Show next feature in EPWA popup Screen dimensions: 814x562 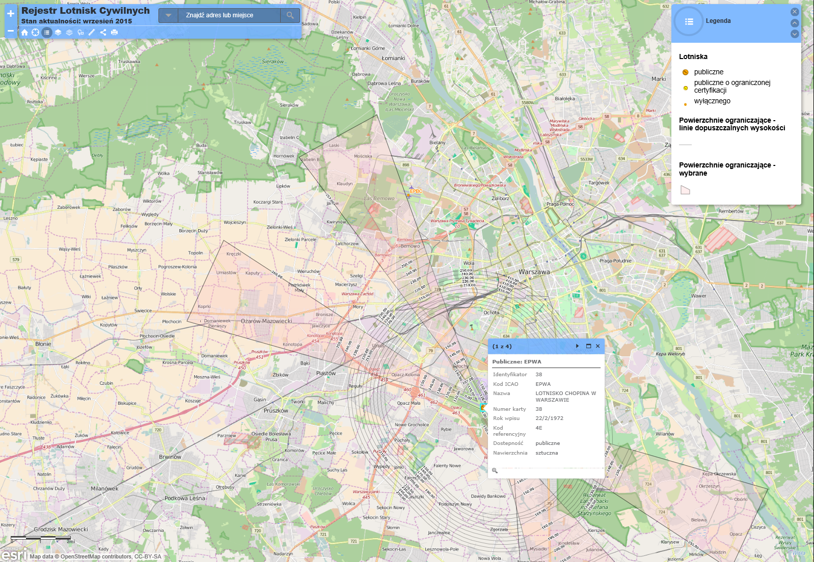click(x=577, y=346)
